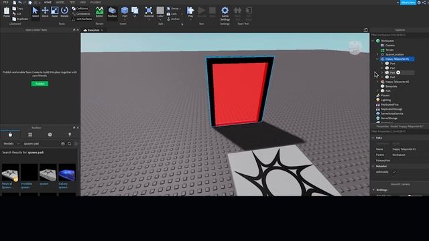The image size is (429, 241).
Task: Click the Toolbox search field
Action: tap(41, 144)
